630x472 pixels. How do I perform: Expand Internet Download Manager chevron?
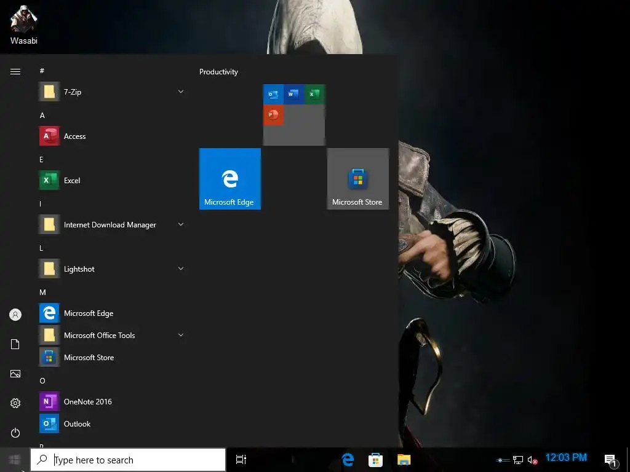(x=181, y=224)
